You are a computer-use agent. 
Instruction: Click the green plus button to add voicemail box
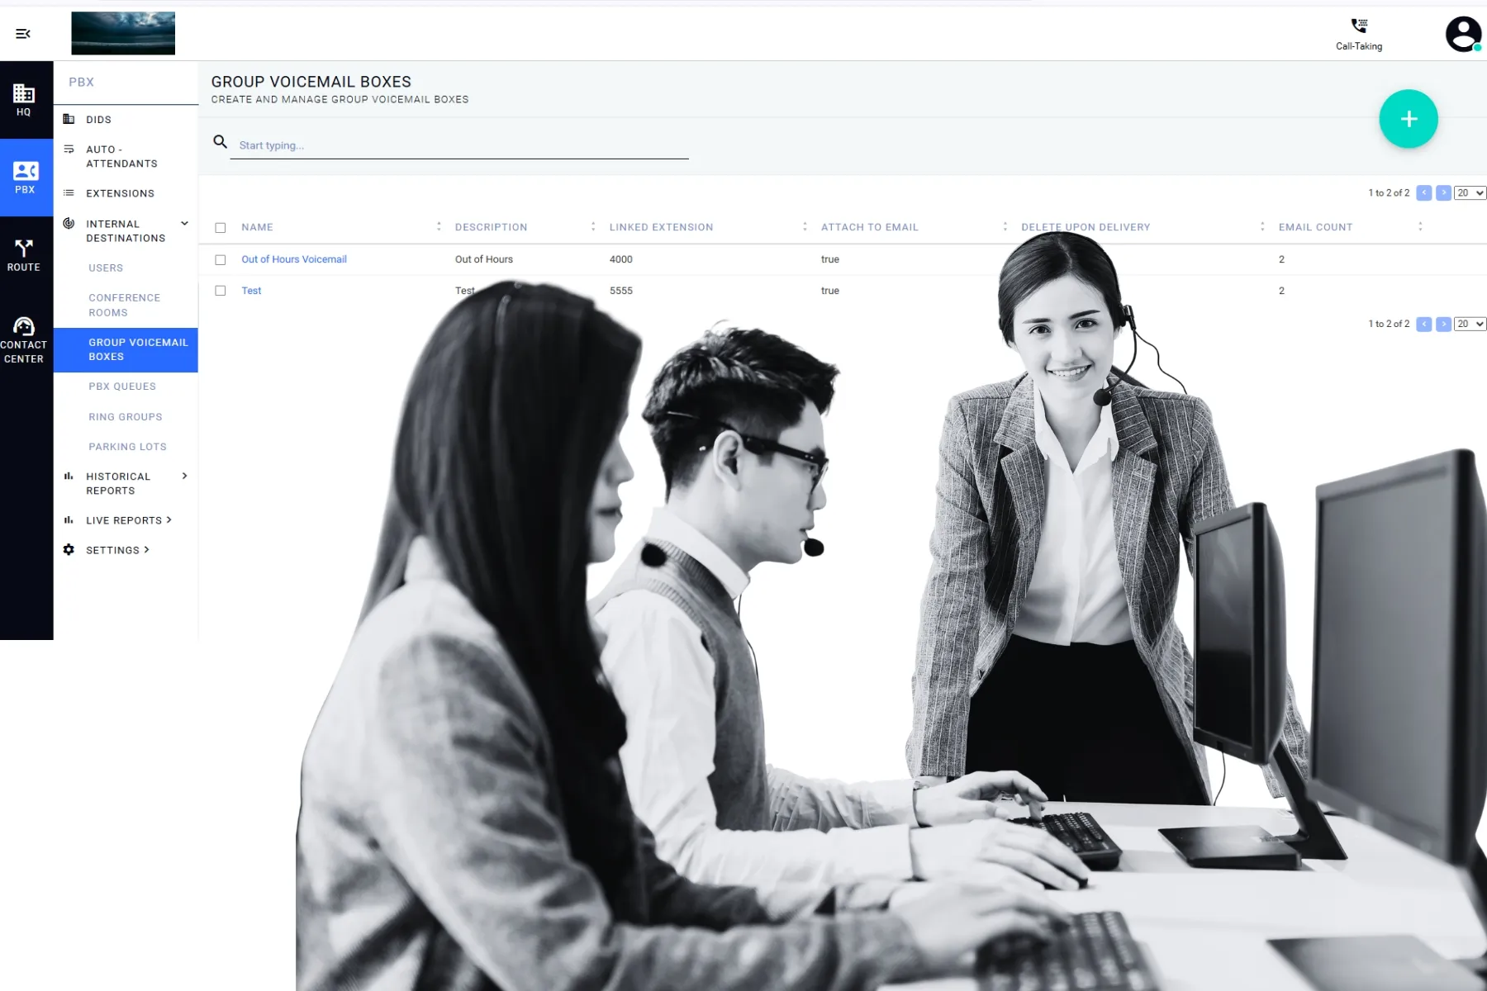1409,119
